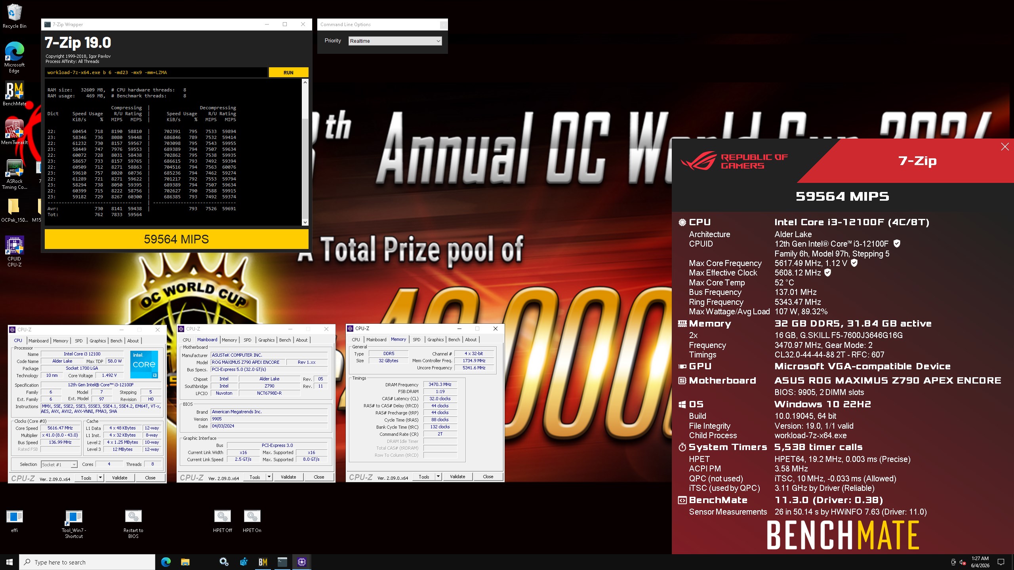The image size is (1014, 570).
Task: Close the BenchMate 7-Zip result panel
Action: coord(1005,147)
